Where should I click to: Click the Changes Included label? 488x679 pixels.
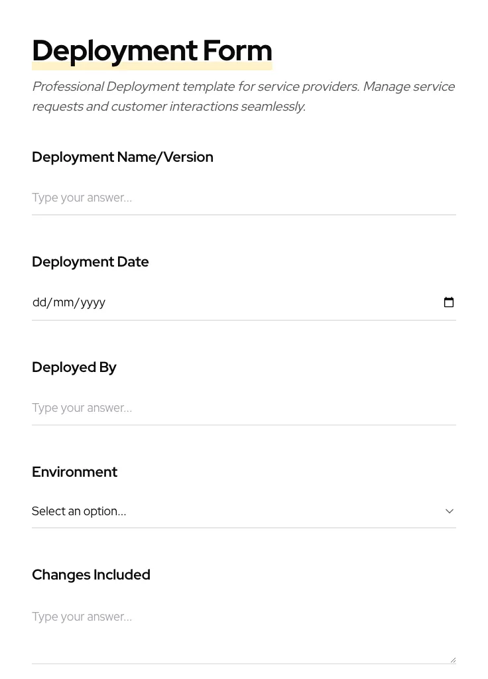(x=91, y=574)
